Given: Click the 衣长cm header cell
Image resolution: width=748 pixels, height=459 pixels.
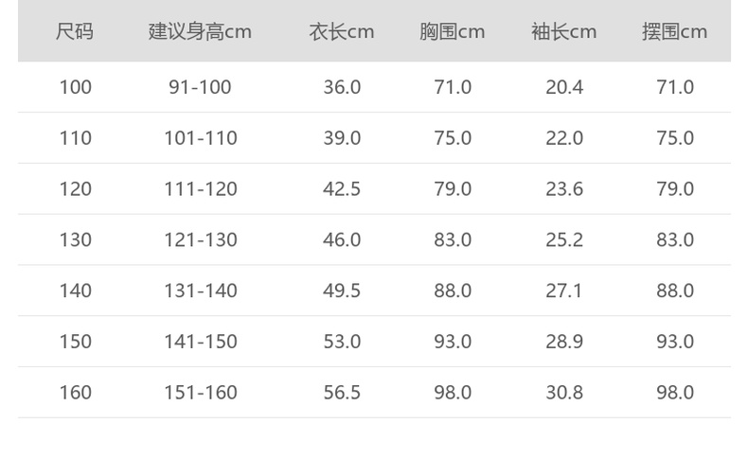Looking at the screenshot, I should point(342,32).
